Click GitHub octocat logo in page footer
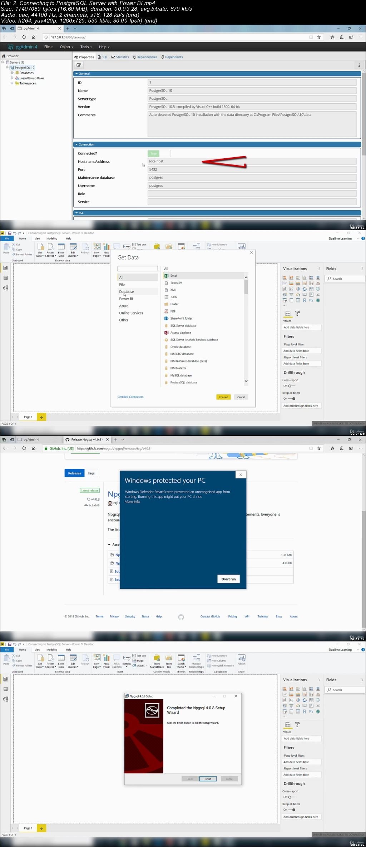 (181, 617)
